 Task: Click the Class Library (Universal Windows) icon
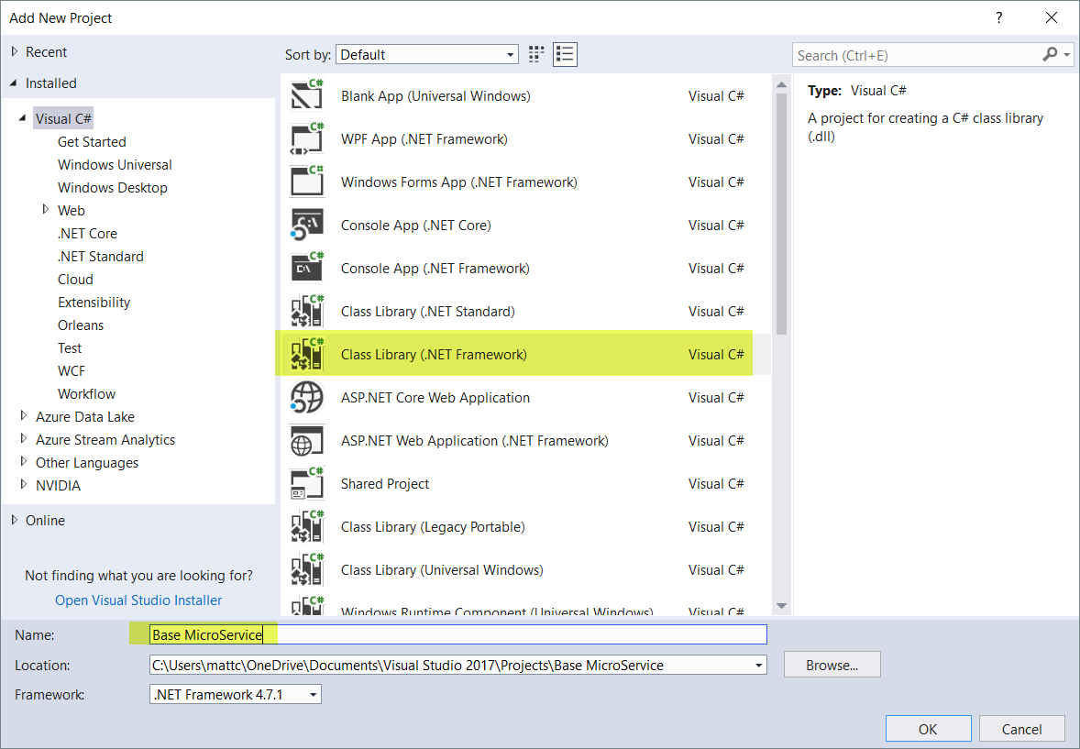307,570
